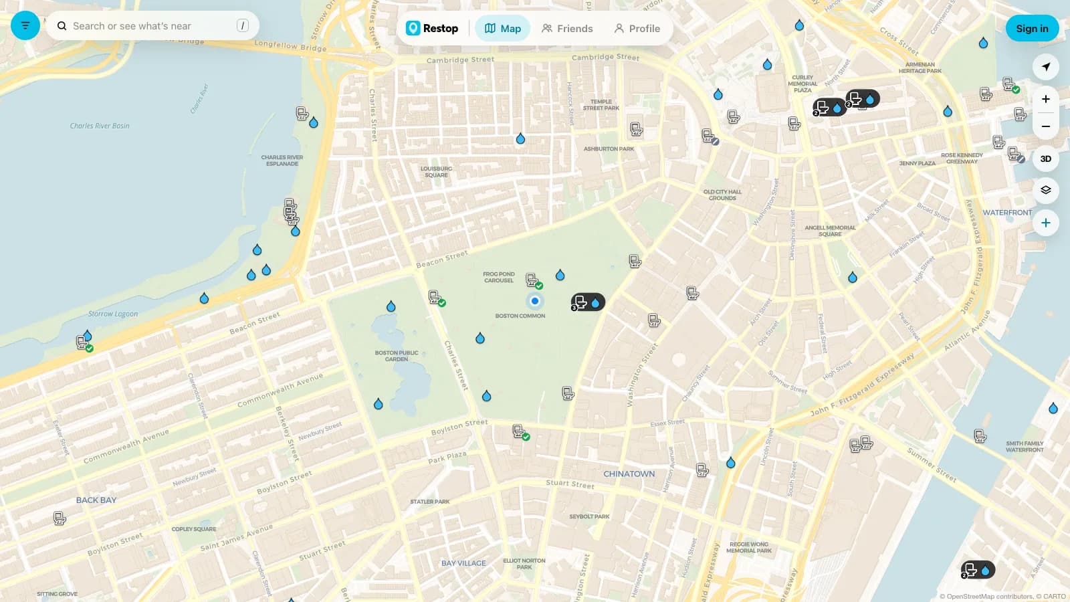Open cluster near Curley Memorial Plaza
The image size is (1070, 602).
coord(829,107)
